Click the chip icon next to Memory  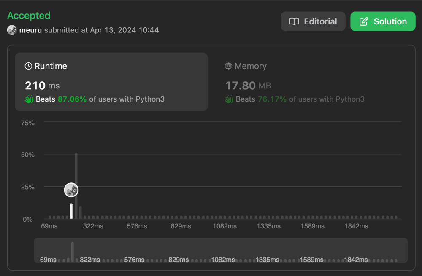point(228,66)
